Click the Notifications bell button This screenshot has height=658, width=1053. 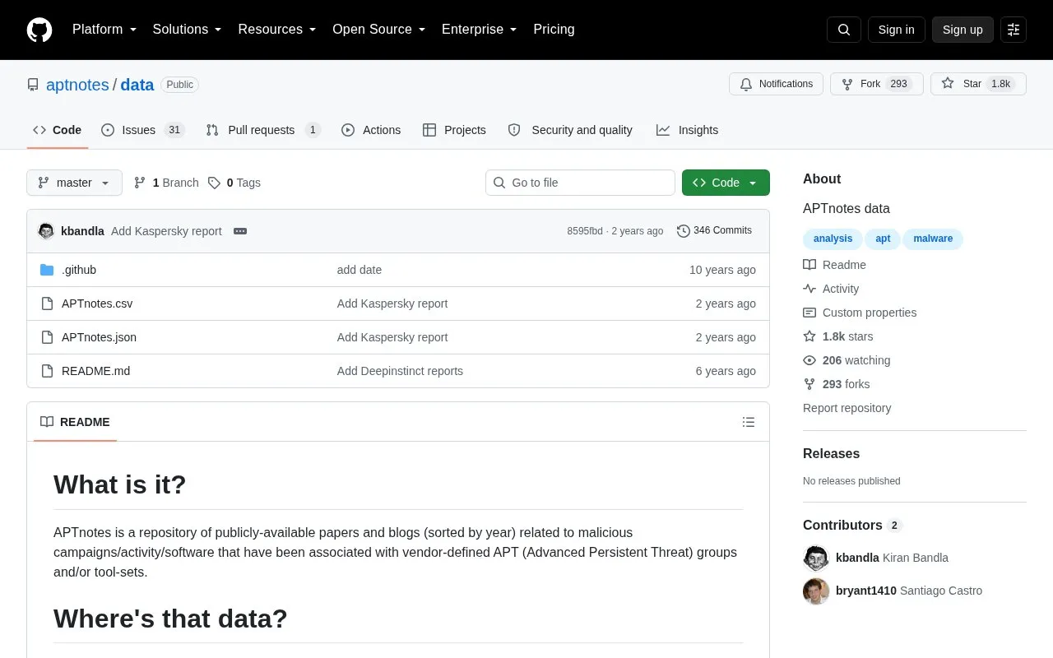pos(776,84)
